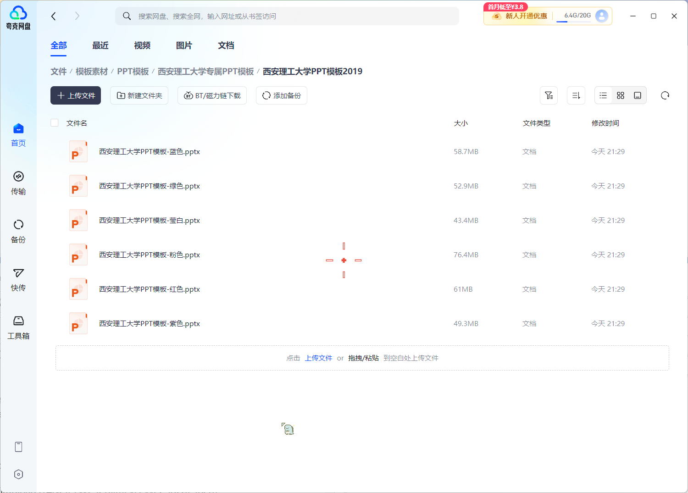Image resolution: width=688 pixels, height=493 pixels.
Task: Go to 西安理工大学专属PPT模板 breadcrumb
Action: [x=206, y=72]
